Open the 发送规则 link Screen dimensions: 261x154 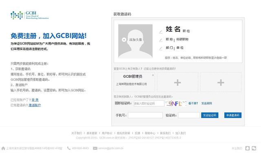click(207, 103)
